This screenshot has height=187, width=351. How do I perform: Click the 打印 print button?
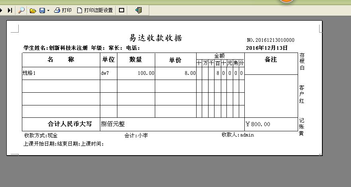(x=63, y=10)
